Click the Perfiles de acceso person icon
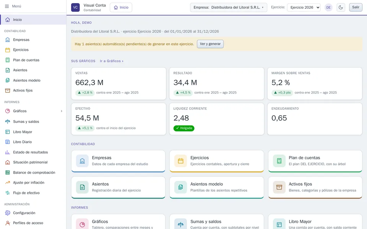367x229 pixels. tap(8, 223)
